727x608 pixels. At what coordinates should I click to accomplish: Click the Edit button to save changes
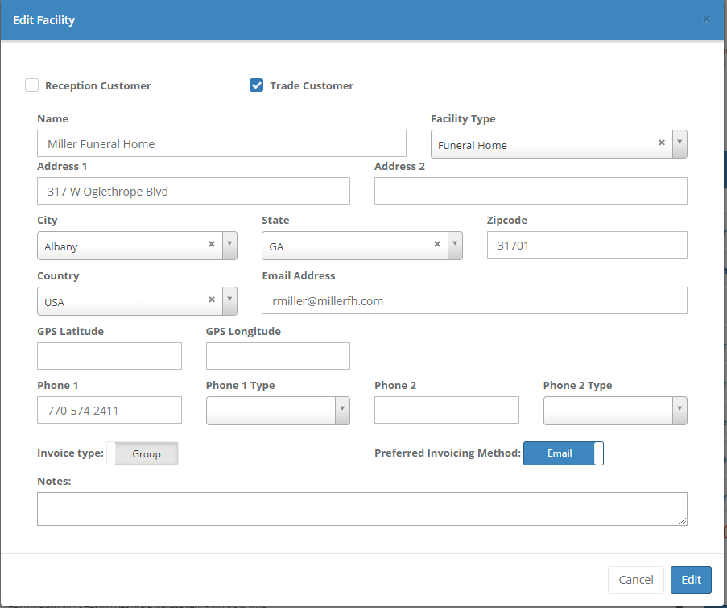tap(691, 579)
